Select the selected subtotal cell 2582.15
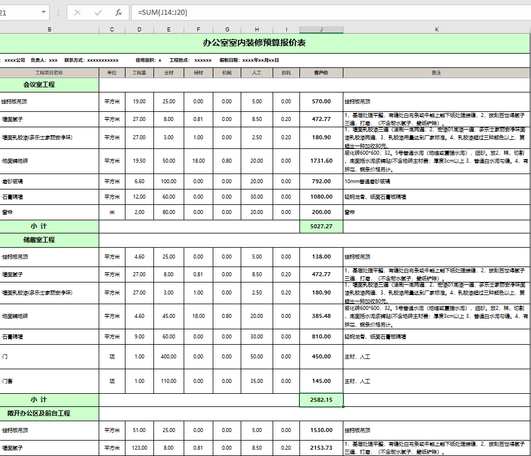 tap(321, 399)
